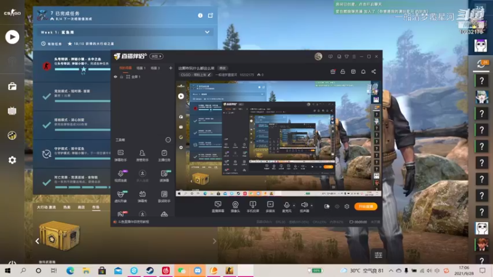Toggle the preview eye icon near start button
Screen dimensions: 493x277
pyautogui.click(x=337, y=206)
